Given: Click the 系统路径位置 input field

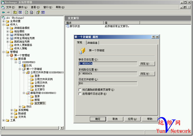Looking at the screenshot, I should (108, 74).
